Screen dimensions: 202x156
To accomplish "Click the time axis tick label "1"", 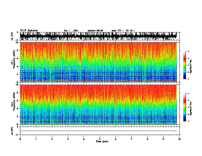I will (36, 139).
